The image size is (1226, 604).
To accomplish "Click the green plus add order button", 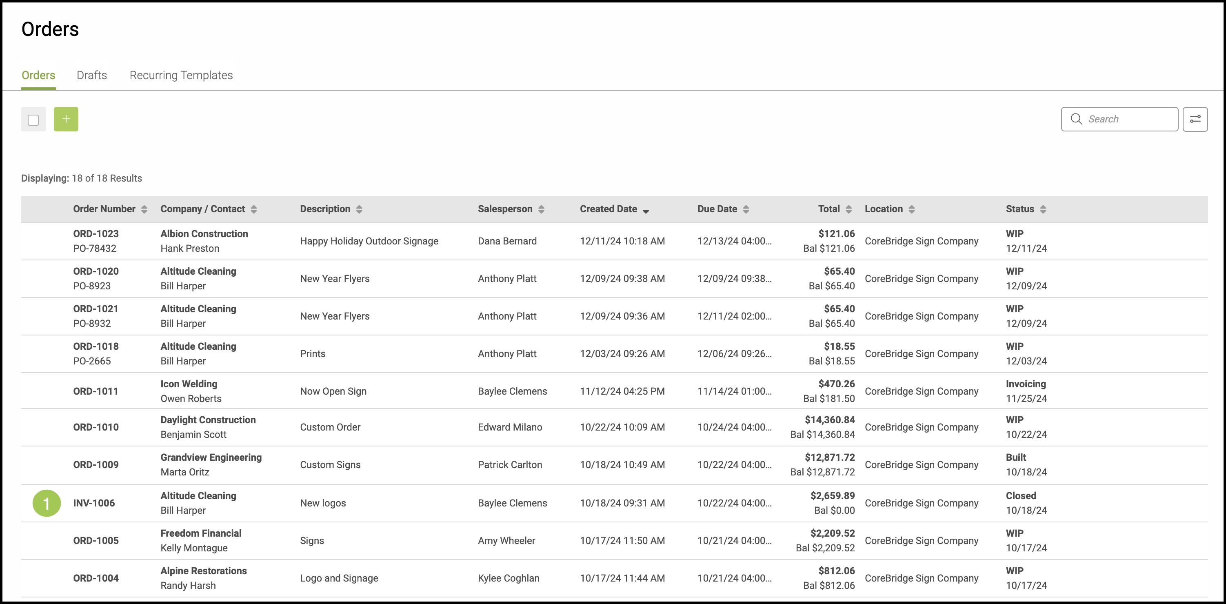I will [x=66, y=119].
